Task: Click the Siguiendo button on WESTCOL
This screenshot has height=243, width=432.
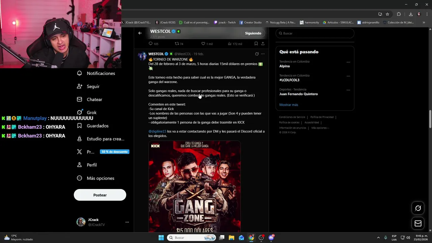Action: tap(253, 33)
